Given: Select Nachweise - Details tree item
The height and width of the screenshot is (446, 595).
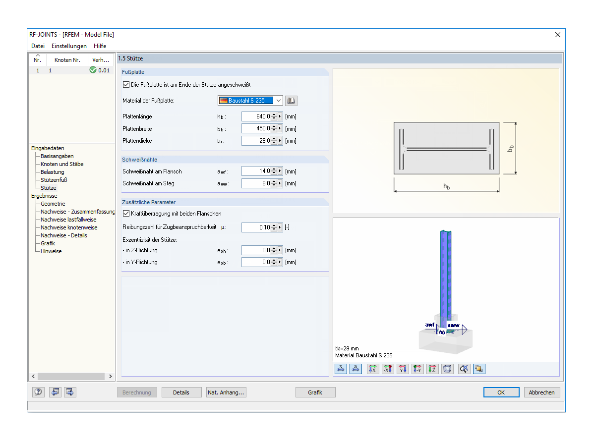Looking at the screenshot, I should coord(64,235).
